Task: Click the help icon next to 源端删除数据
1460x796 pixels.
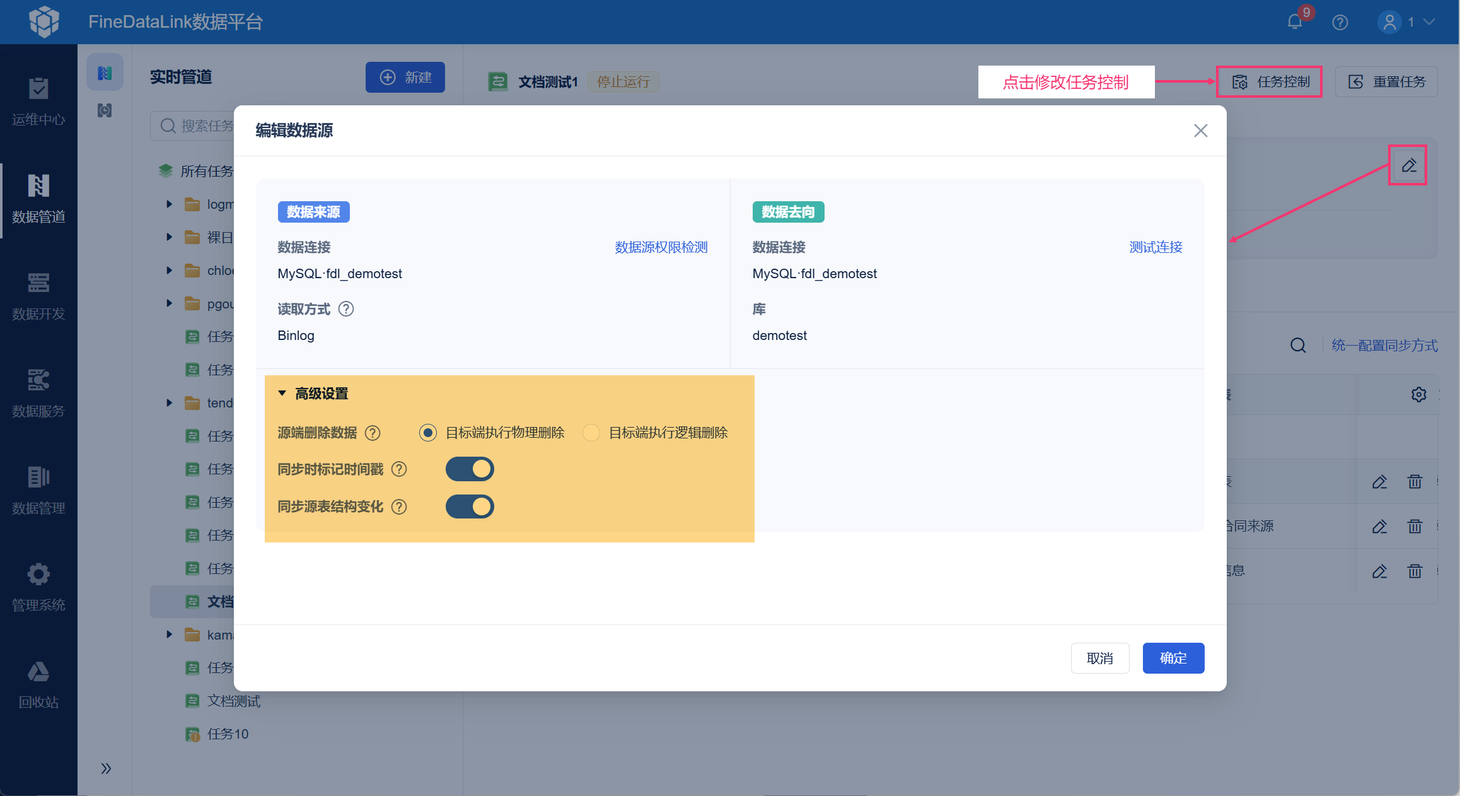Action: pos(373,433)
